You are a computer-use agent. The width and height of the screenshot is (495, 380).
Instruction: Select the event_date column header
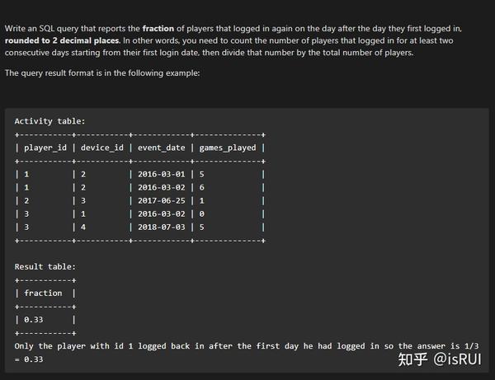(x=161, y=148)
